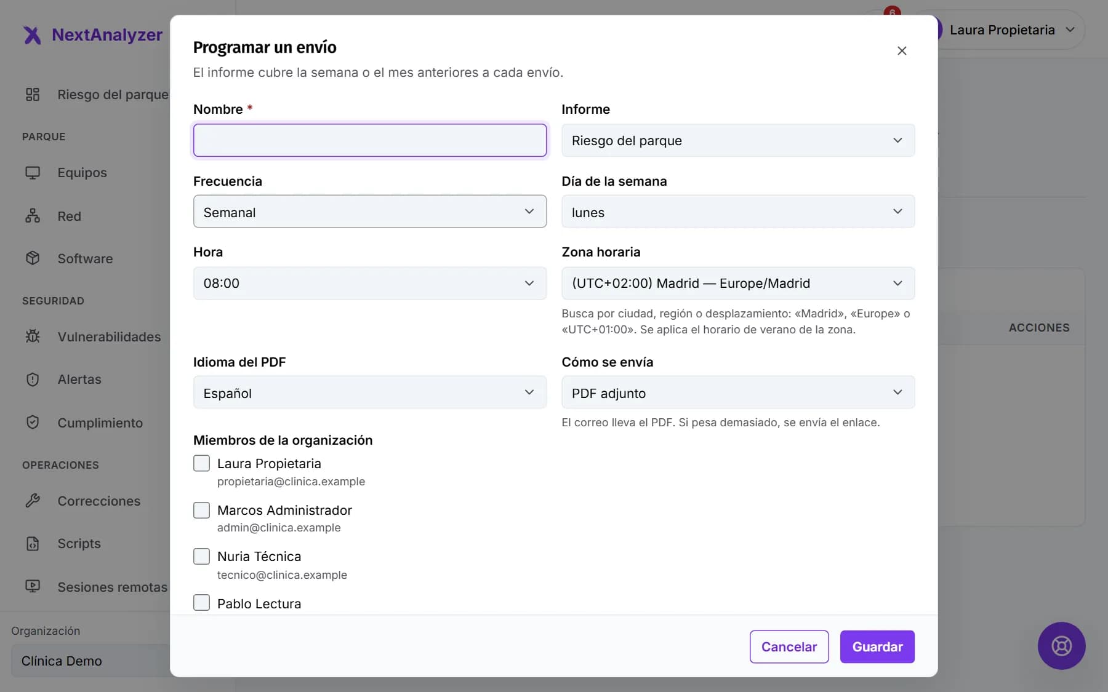The width and height of the screenshot is (1108, 692).
Task: Open the Red network icon
Action: [33, 216]
